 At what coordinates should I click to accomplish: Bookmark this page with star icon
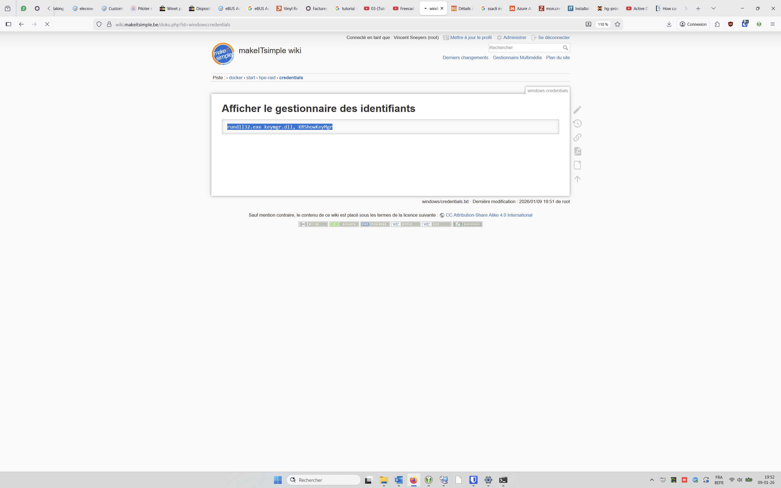(617, 24)
